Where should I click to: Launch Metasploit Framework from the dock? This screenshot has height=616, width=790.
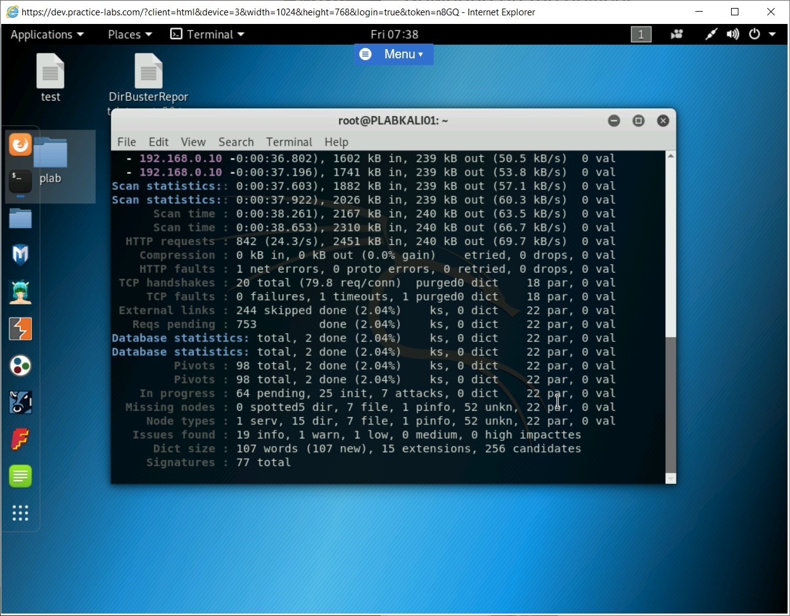[20, 255]
